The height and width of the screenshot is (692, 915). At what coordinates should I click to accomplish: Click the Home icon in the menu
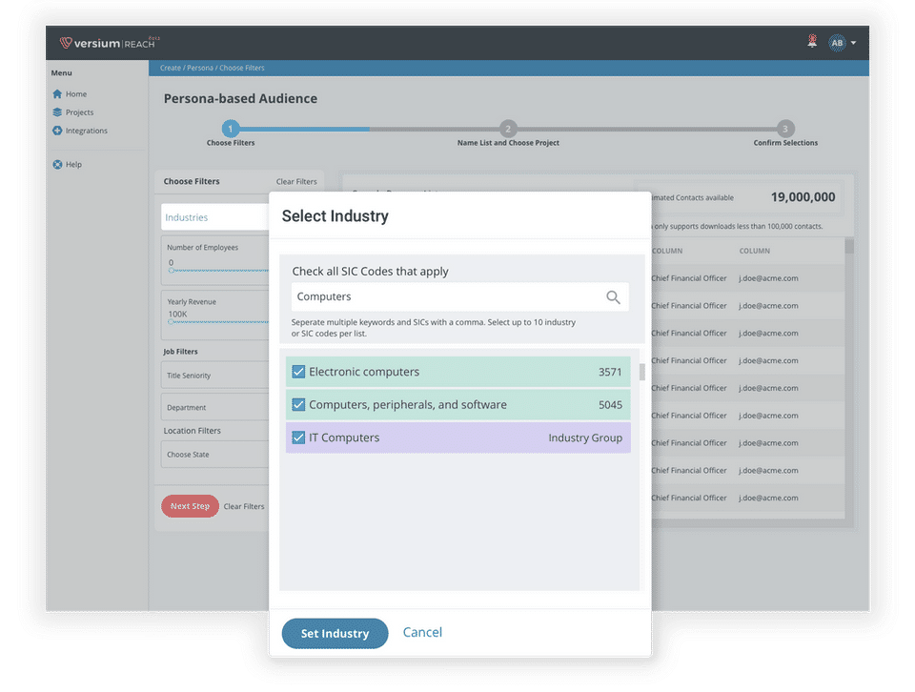[57, 94]
